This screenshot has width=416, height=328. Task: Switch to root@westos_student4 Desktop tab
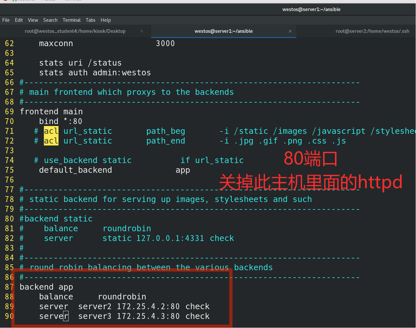pyautogui.click(x=75, y=31)
